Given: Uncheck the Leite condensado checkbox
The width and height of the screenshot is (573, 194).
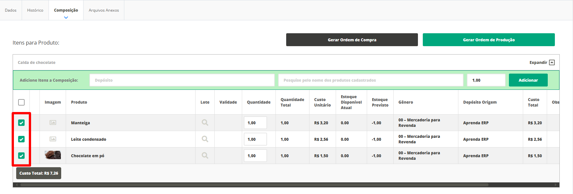Looking at the screenshot, I should coord(21,139).
